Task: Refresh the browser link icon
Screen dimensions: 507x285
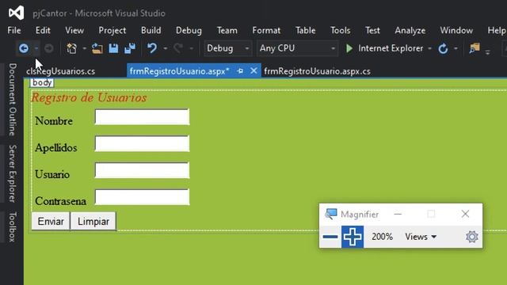Action: coord(443,48)
